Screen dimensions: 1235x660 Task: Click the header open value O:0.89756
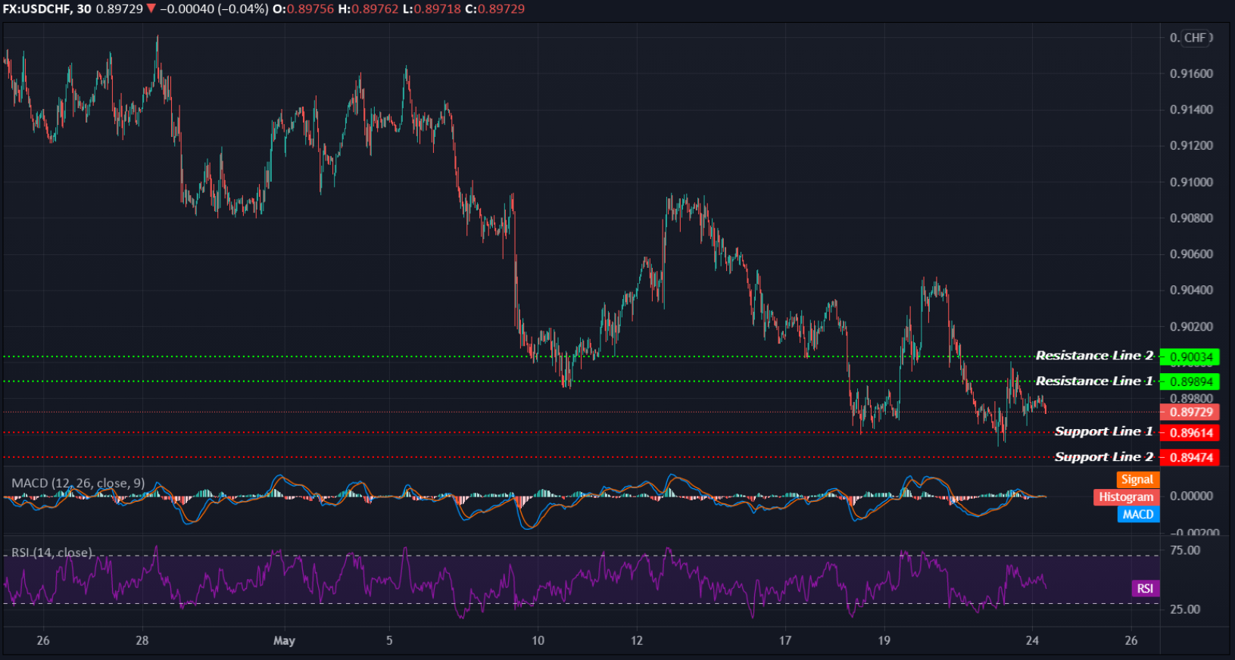303,9
